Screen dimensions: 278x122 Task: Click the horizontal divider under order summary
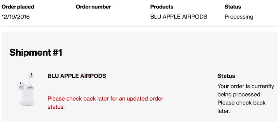pyautogui.click(x=139, y=27)
